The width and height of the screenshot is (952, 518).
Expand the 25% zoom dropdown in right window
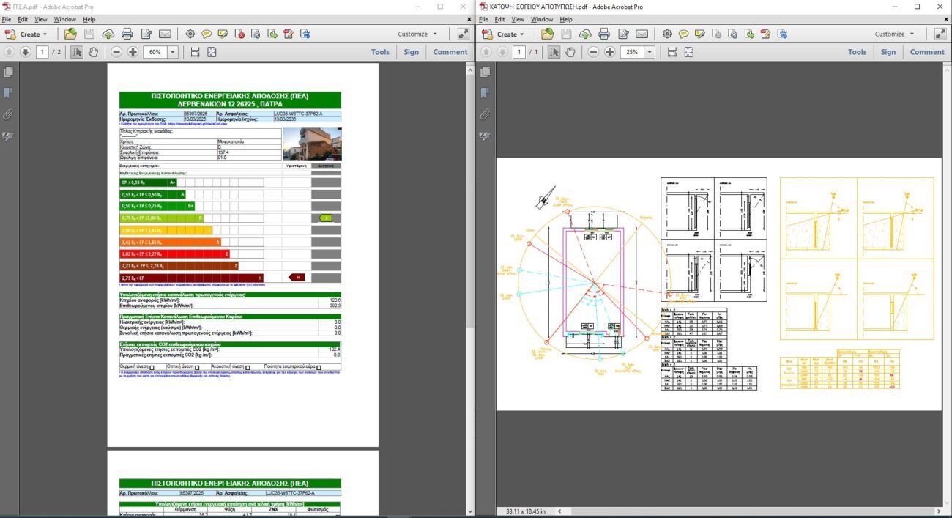[650, 52]
